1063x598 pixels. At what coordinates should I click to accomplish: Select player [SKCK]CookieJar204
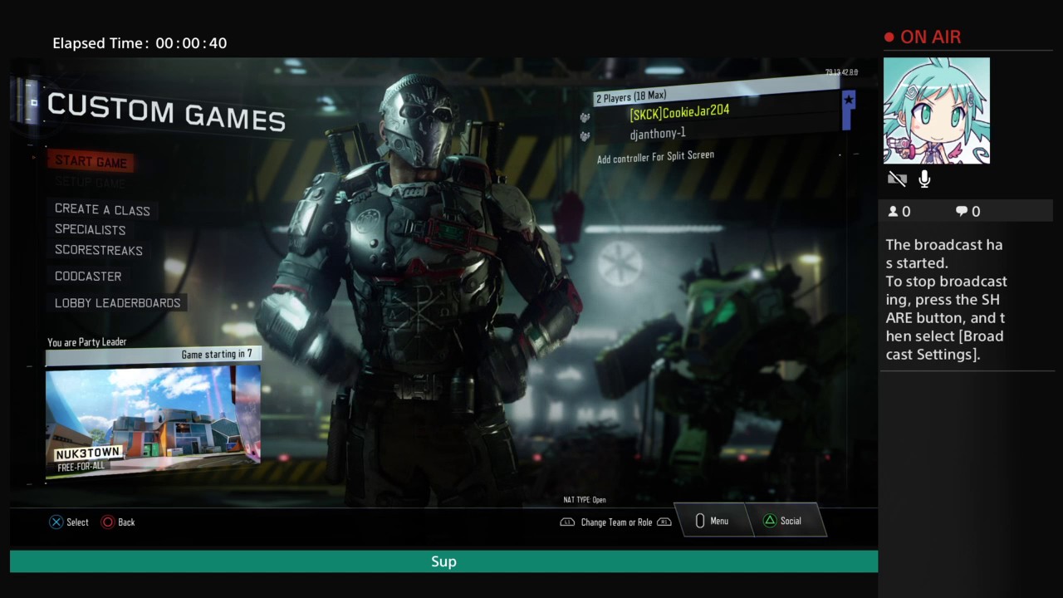[x=679, y=112]
